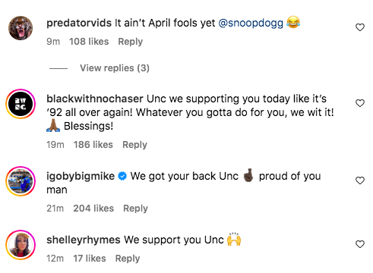The image size is (373, 273).
Task: View igobybigmike's profile photo story
Action: pyautogui.click(x=21, y=181)
